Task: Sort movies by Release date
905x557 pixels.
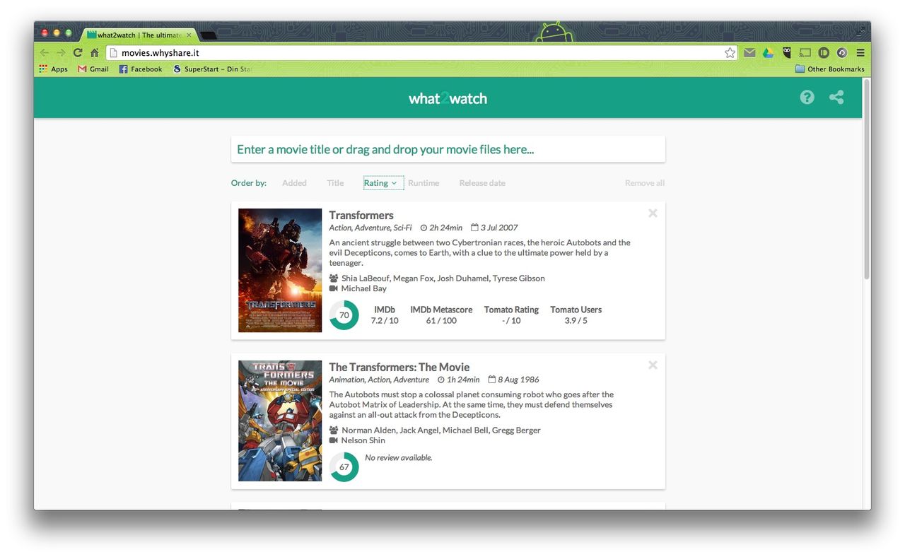Action: coord(482,183)
